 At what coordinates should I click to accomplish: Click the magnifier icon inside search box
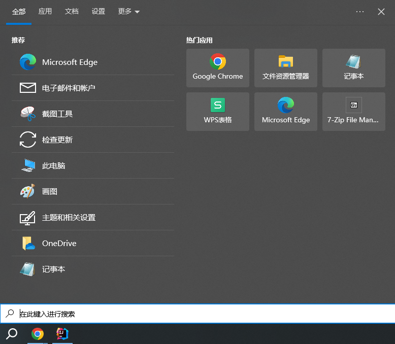coord(10,314)
